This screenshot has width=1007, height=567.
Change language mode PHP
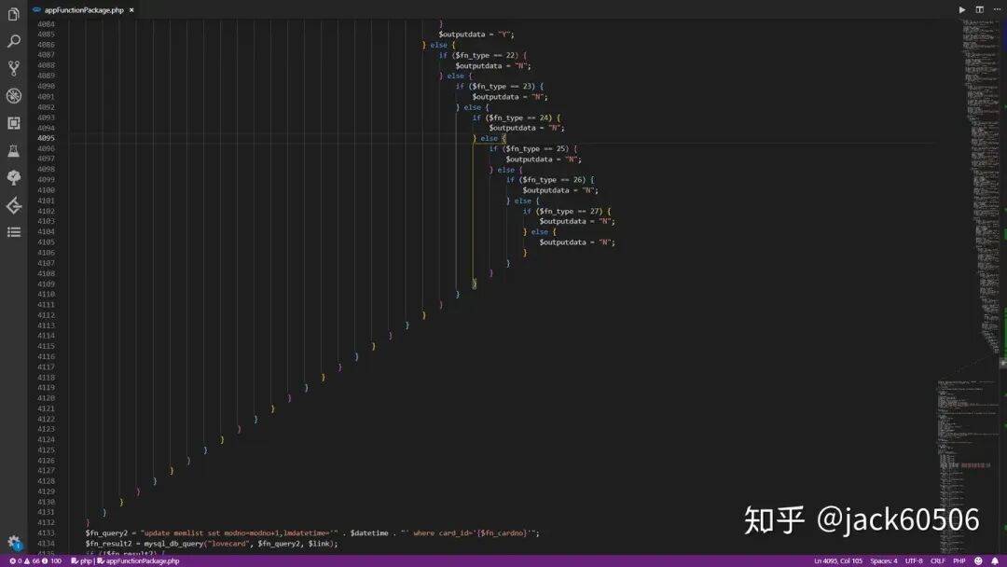959,561
